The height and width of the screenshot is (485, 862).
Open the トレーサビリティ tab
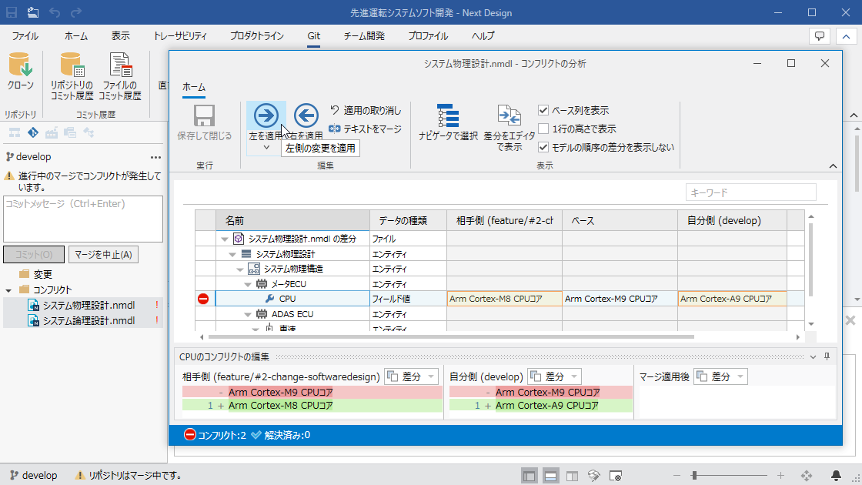pyautogui.click(x=180, y=36)
